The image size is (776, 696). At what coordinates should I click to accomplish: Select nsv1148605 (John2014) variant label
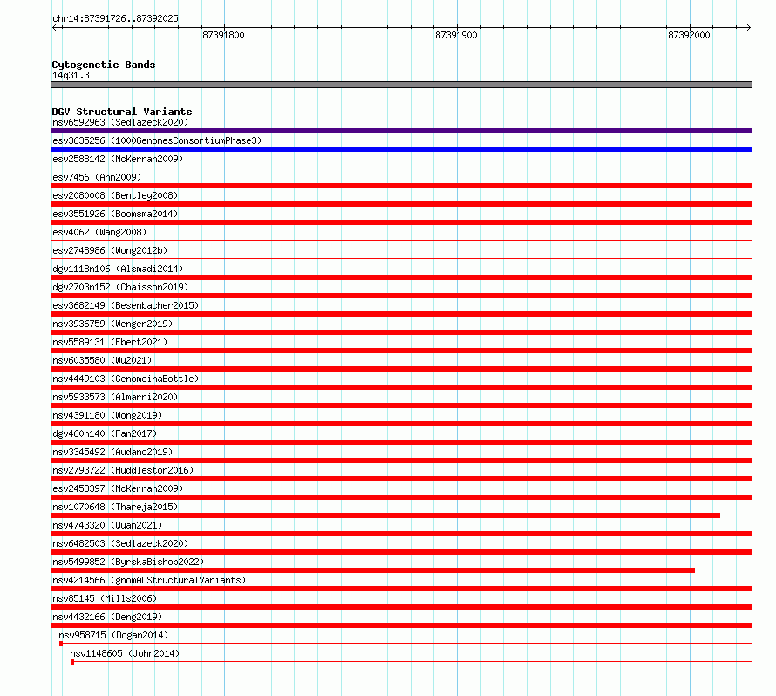(x=125, y=653)
